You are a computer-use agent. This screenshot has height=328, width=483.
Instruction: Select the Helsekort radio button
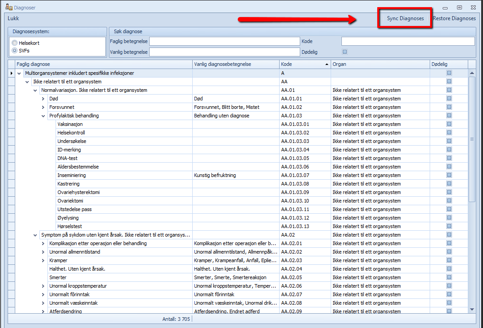pos(15,43)
